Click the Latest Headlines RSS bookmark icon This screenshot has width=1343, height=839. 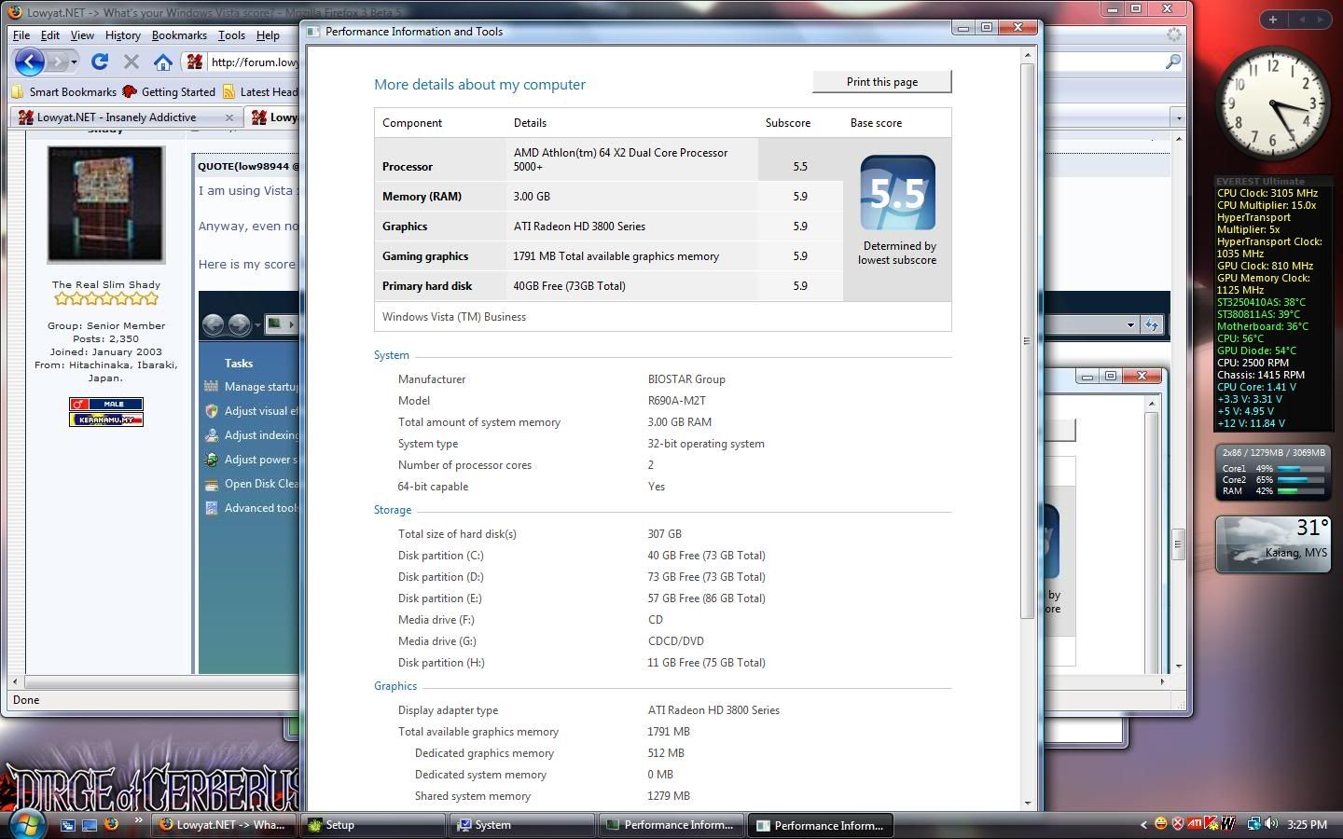pyautogui.click(x=229, y=91)
